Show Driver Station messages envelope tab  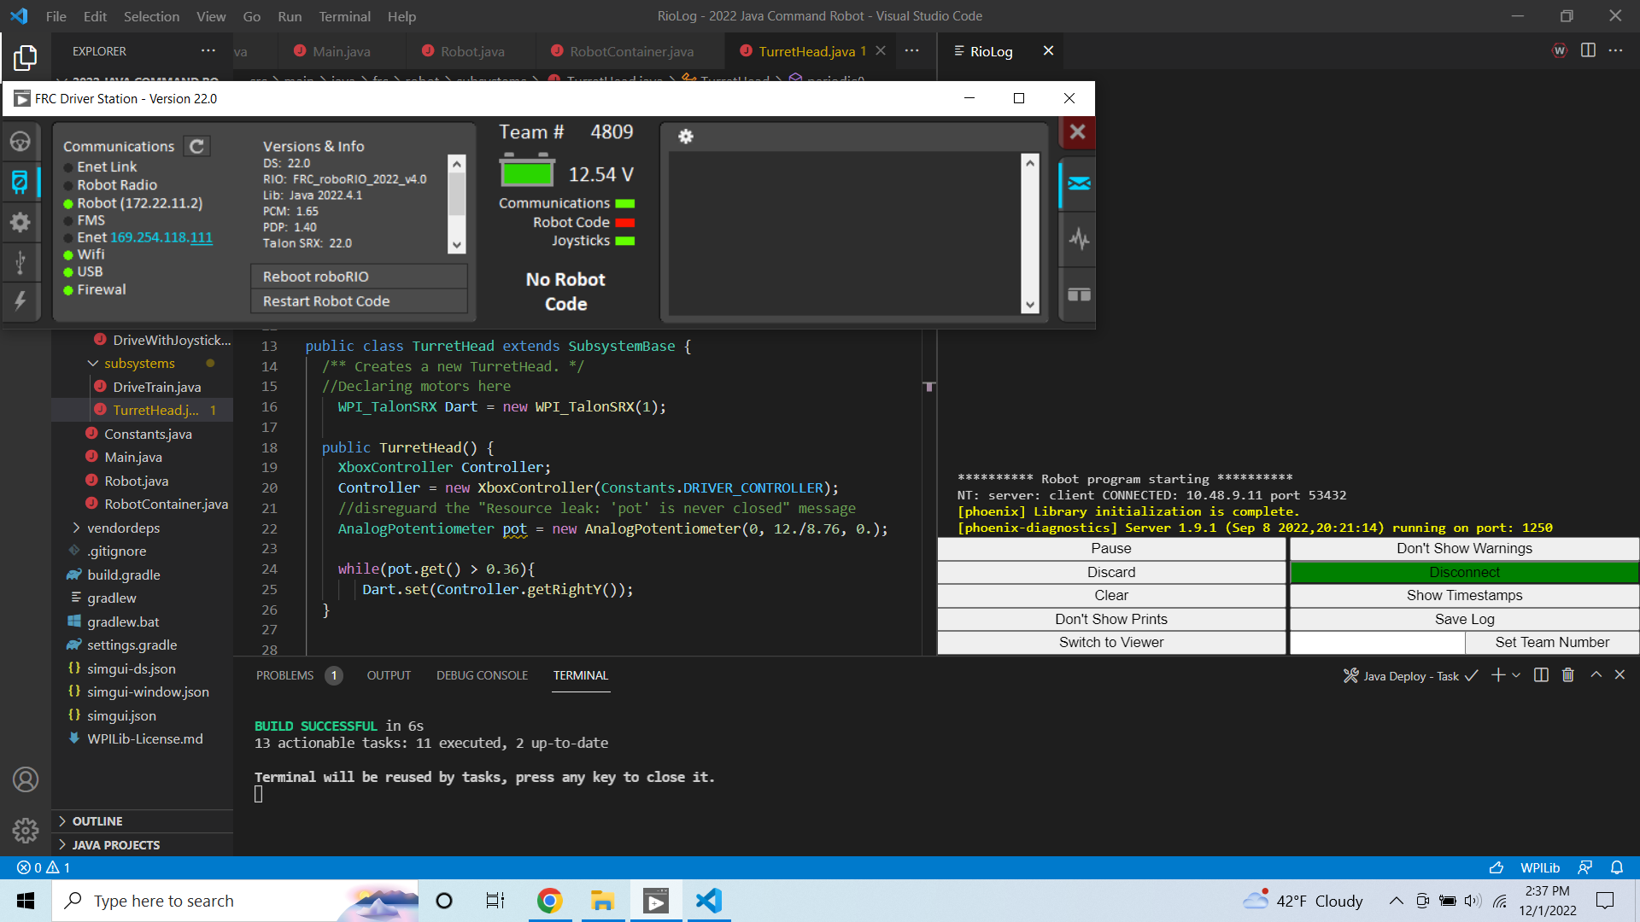[x=1079, y=184]
